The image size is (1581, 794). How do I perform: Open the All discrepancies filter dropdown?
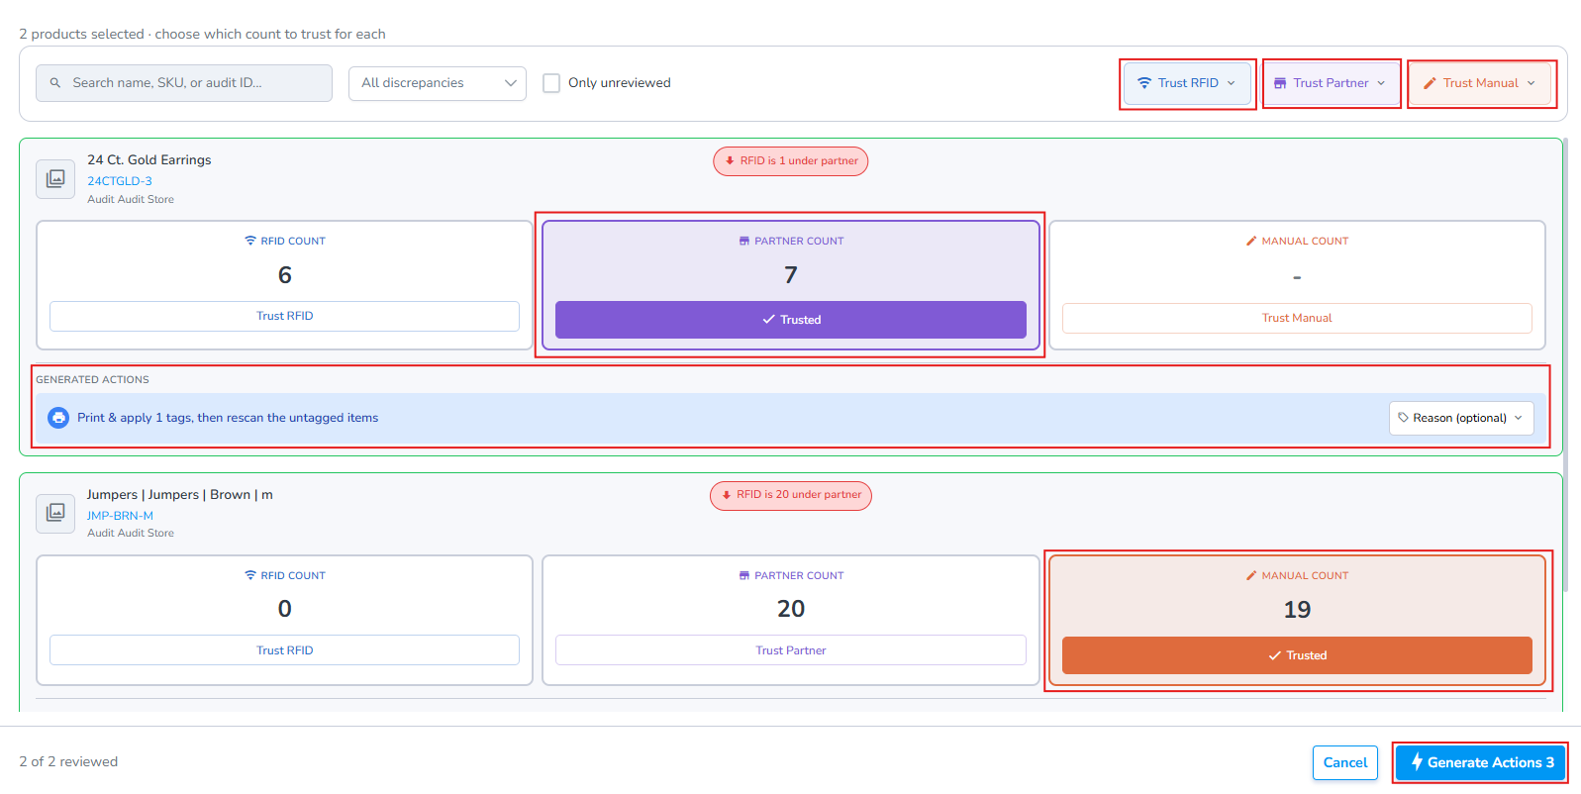click(x=438, y=83)
